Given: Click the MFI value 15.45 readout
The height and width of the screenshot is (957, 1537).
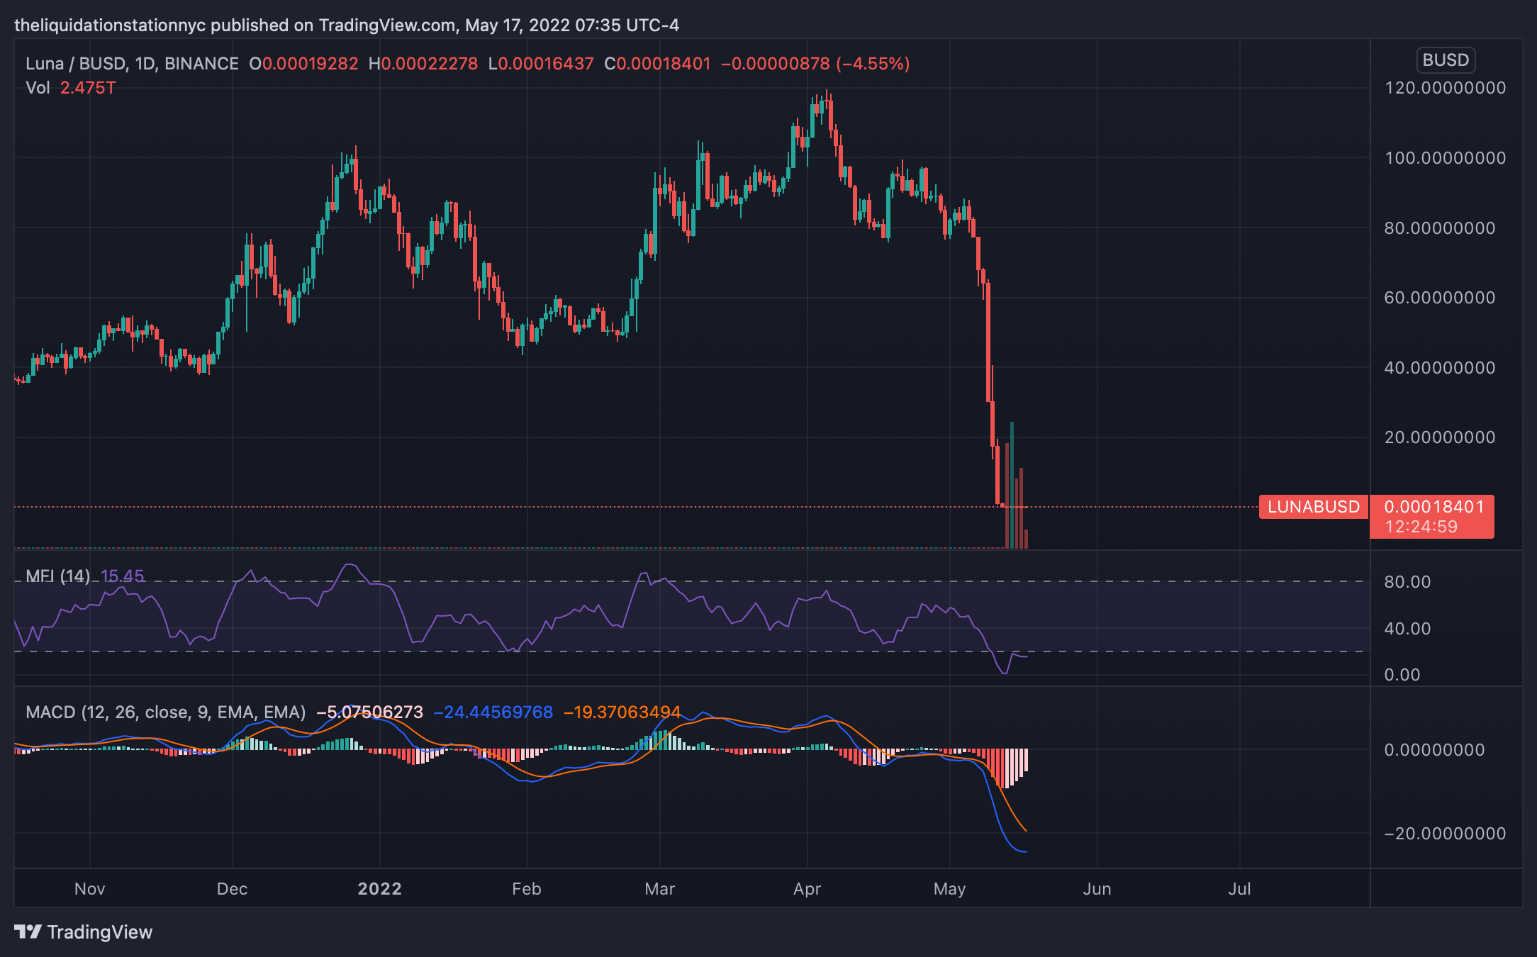Looking at the screenshot, I should [123, 576].
